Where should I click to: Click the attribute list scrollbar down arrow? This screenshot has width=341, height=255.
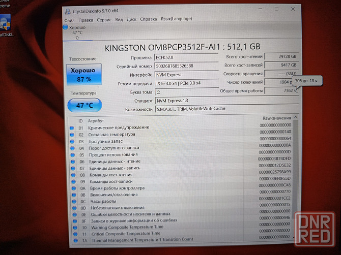coord(294,237)
